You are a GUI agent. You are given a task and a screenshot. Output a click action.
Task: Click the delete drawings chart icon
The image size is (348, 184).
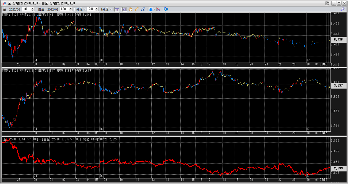158,9
